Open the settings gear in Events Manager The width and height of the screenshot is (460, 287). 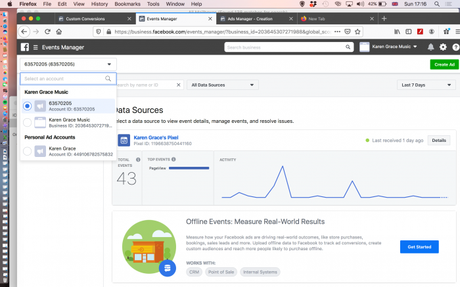443,47
